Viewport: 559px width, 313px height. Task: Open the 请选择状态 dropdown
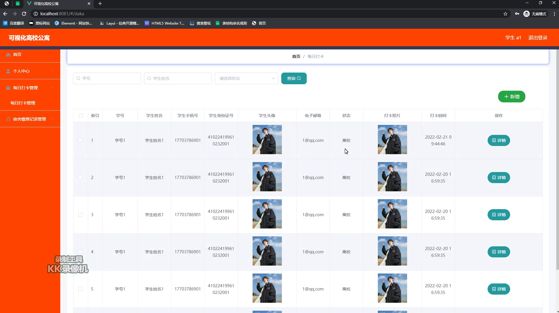[246, 78]
